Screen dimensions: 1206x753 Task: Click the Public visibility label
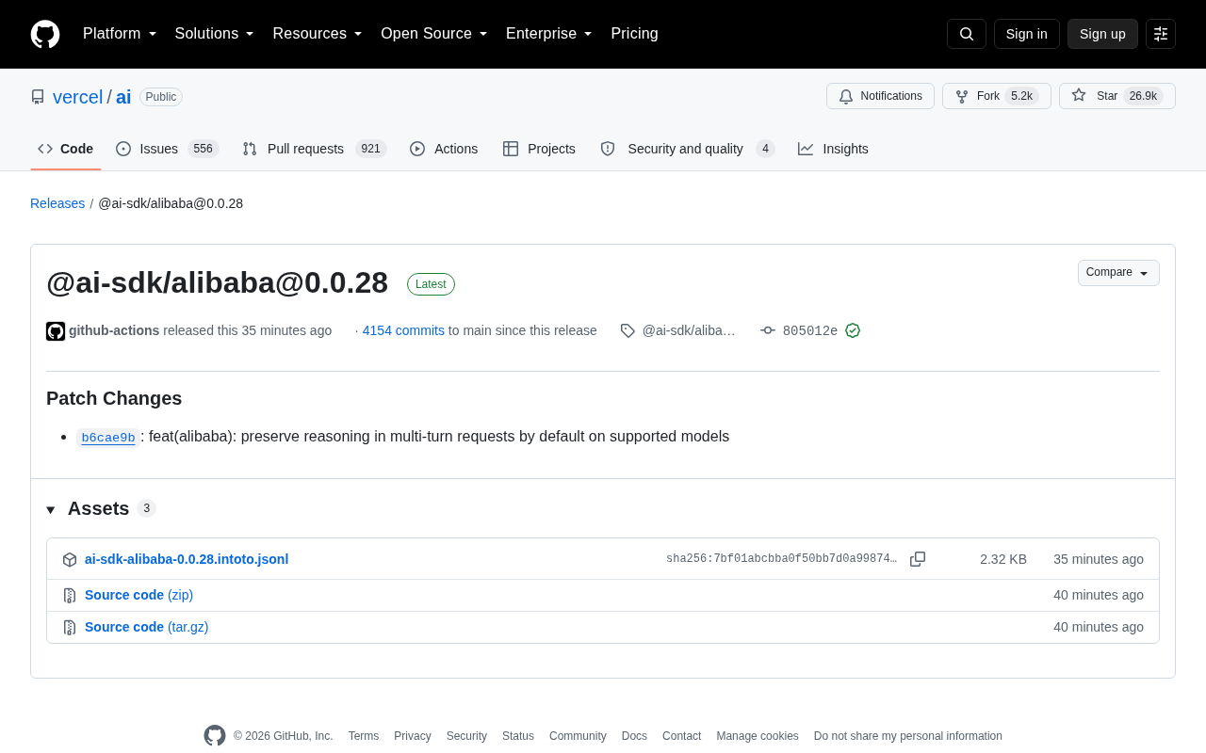161,97
